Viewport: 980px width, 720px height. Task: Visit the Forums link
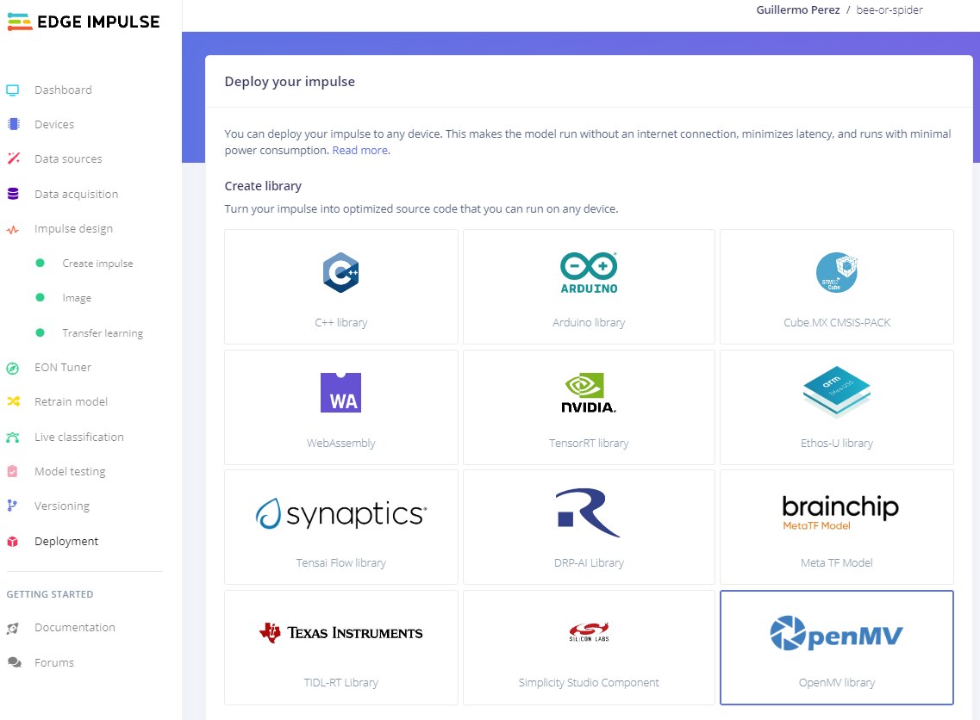[x=53, y=662]
